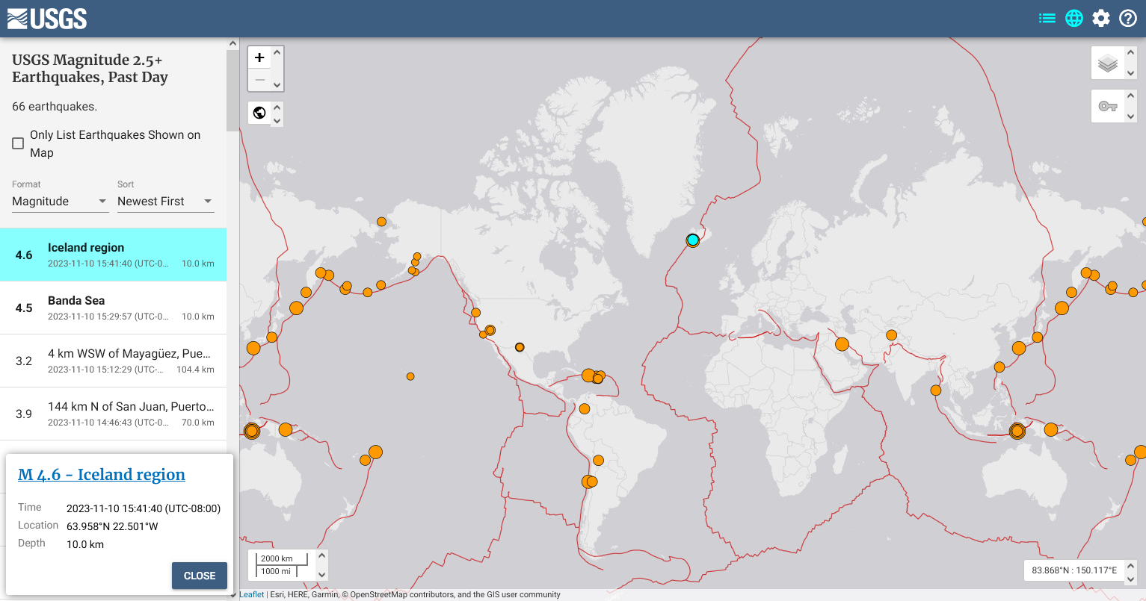Click the earthquake marker in northern Alaska

click(x=381, y=221)
